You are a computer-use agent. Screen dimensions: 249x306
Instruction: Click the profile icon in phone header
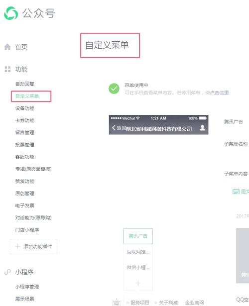click(x=202, y=128)
